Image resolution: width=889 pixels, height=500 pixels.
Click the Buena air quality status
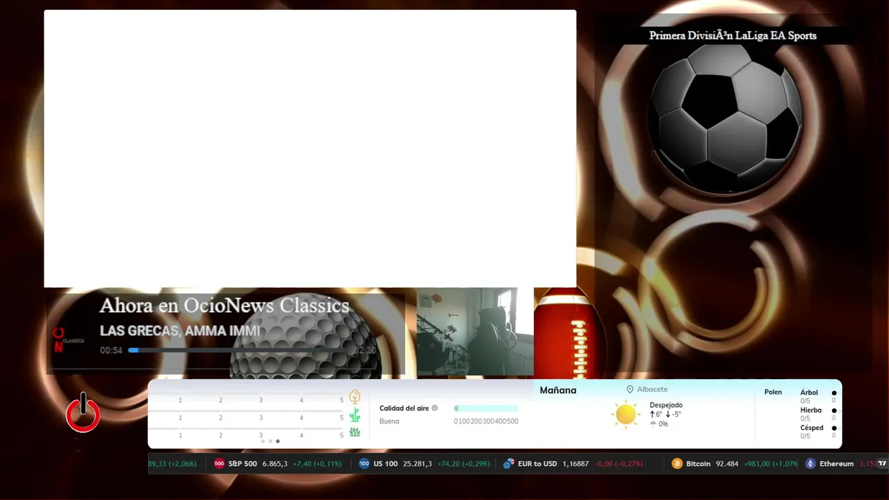tap(389, 421)
